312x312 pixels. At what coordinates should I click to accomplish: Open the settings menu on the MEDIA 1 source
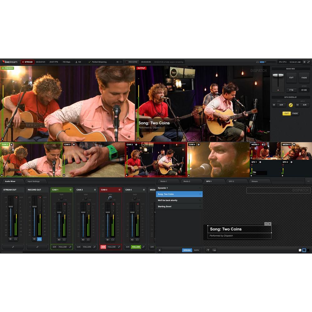pos(262,145)
